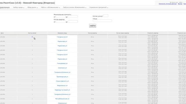The height and width of the screenshot is (104, 186).
Task: Open the Федосеенко ул street link
Action: (x=62, y=86)
